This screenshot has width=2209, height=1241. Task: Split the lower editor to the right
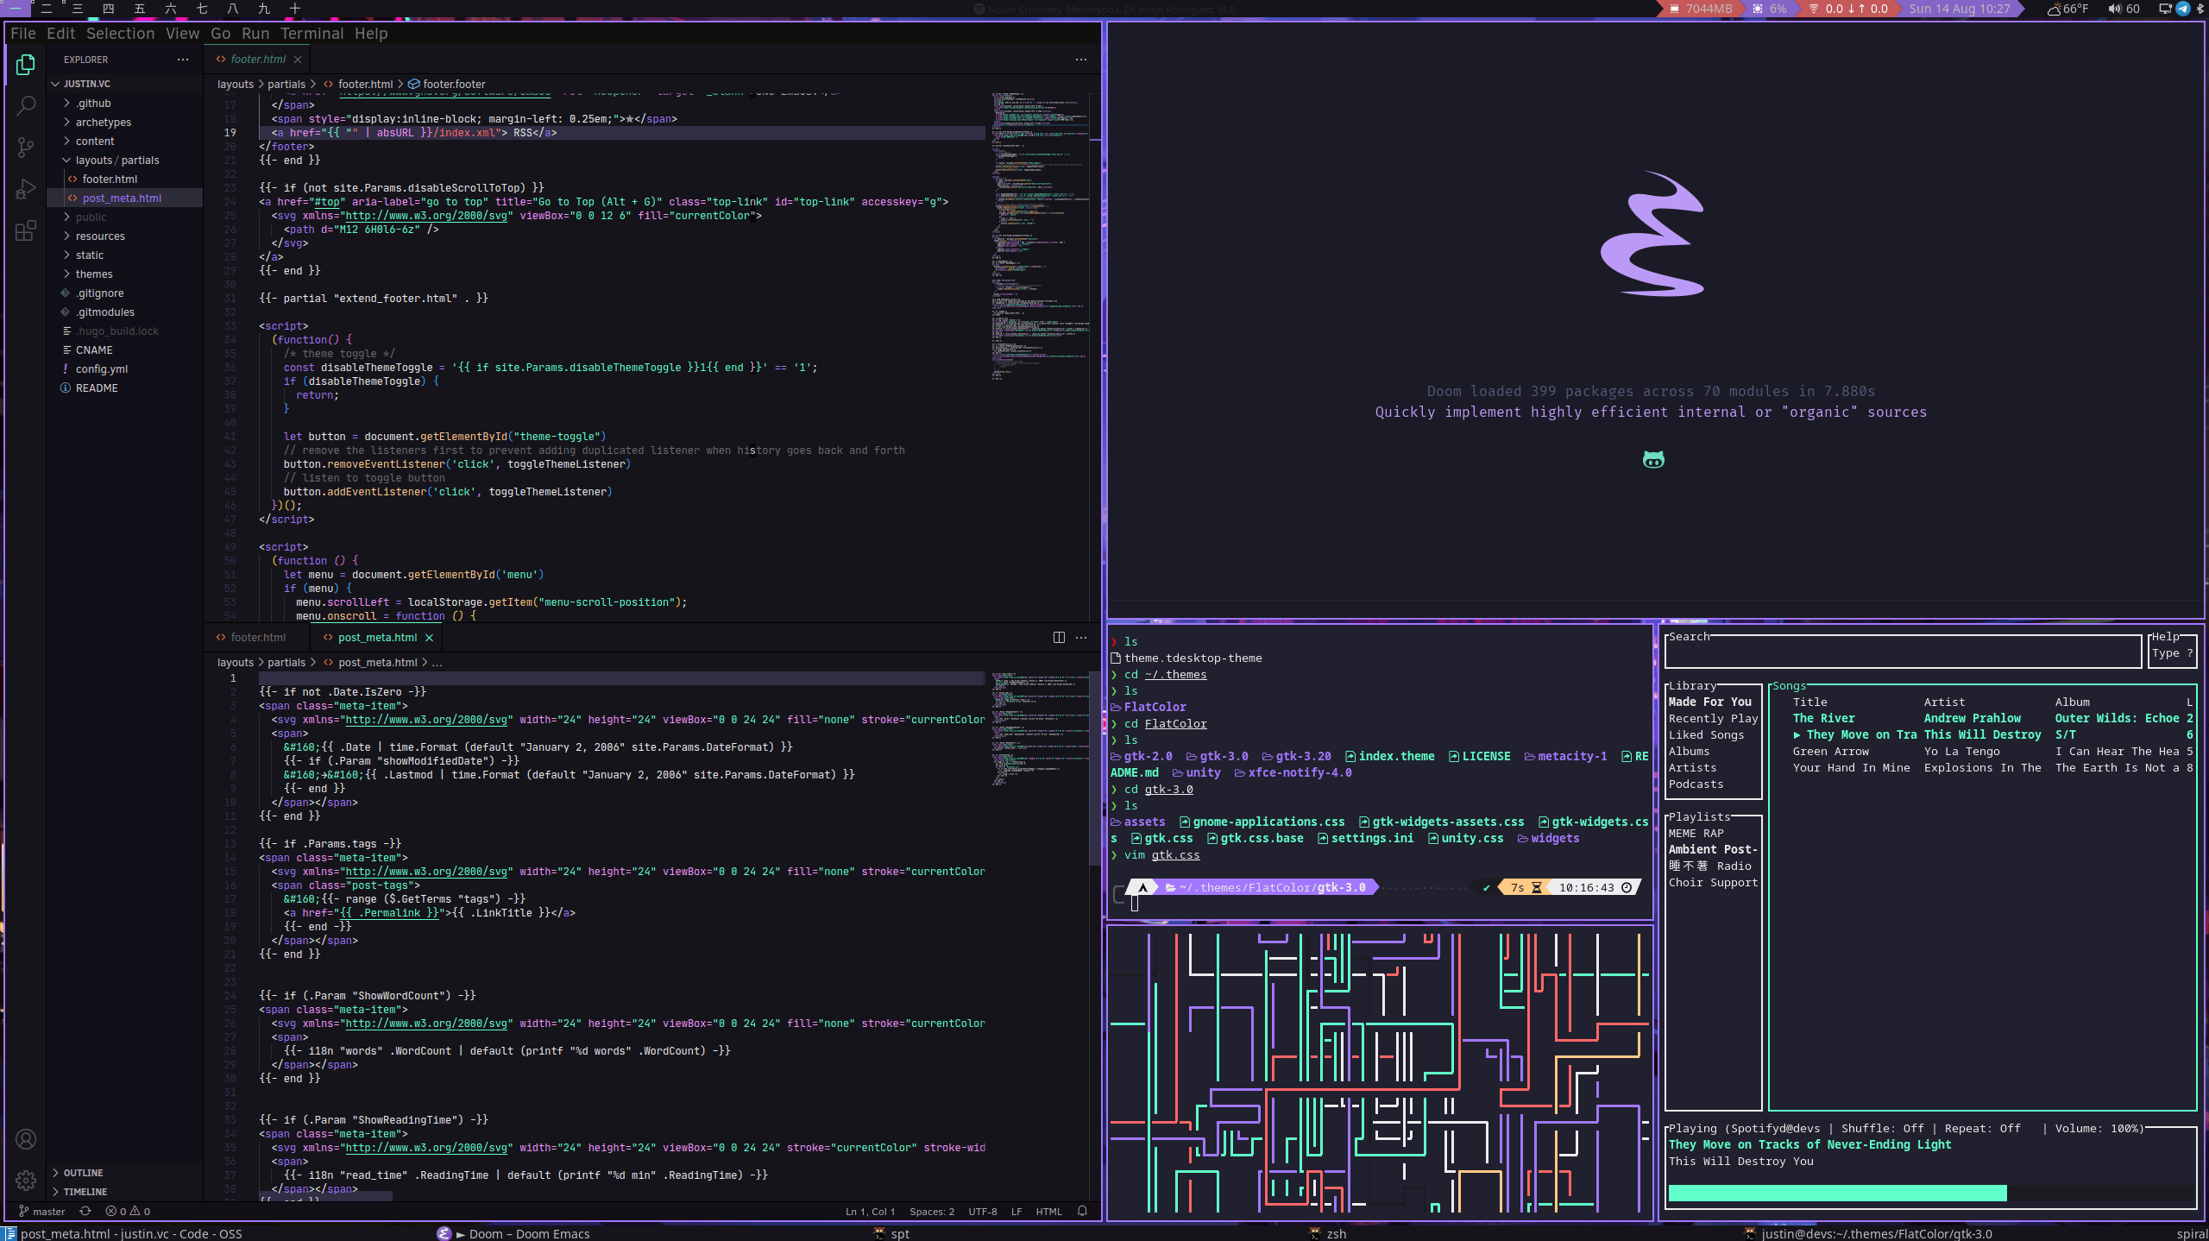[x=1059, y=638]
